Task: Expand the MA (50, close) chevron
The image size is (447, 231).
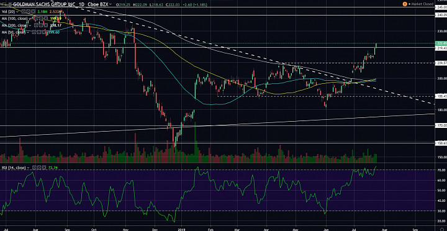Action: click(x=28, y=32)
